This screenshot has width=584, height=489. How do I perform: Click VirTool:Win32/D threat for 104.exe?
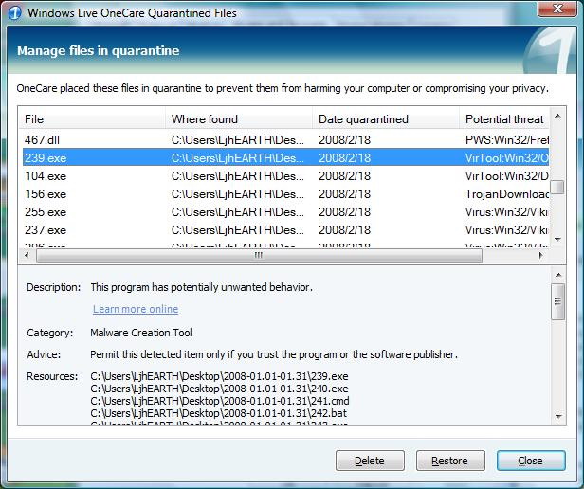506,175
